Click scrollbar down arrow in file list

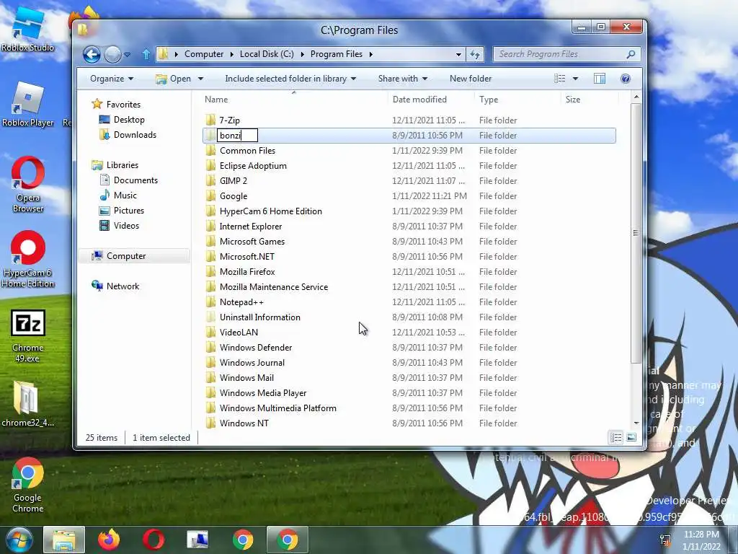[x=636, y=423]
